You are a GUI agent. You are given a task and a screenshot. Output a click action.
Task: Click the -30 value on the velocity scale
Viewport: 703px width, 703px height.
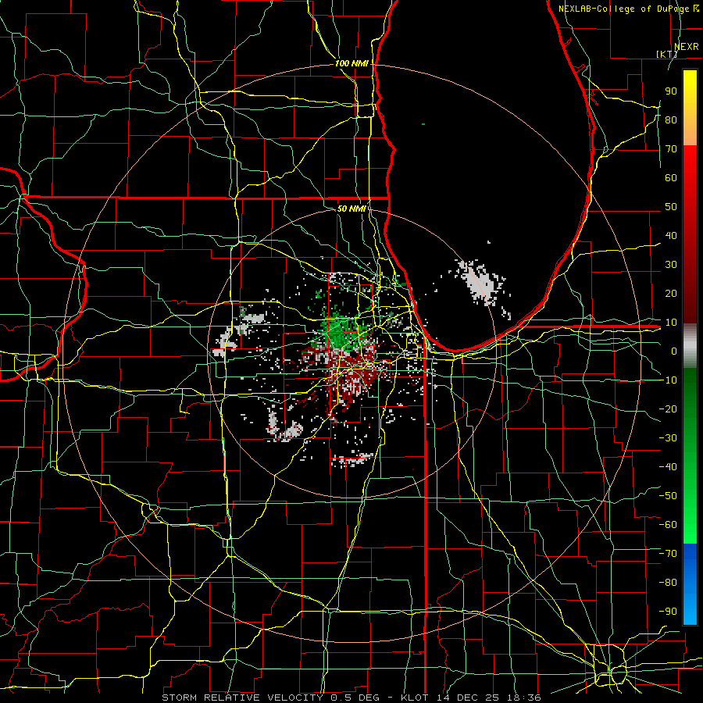668,438
